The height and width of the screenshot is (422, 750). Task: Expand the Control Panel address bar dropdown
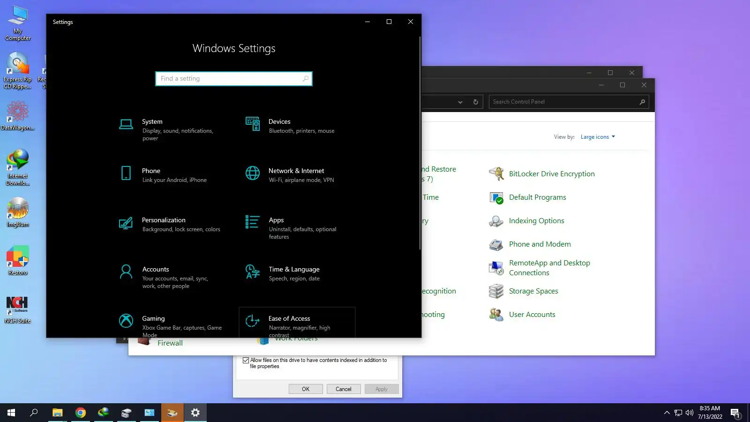pos(460,102)
